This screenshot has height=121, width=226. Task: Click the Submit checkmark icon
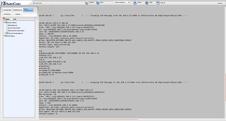coord(87,3)
